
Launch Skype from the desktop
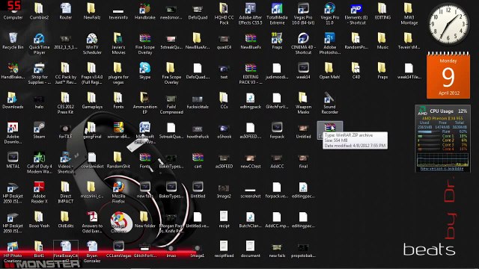click(144, 71)
